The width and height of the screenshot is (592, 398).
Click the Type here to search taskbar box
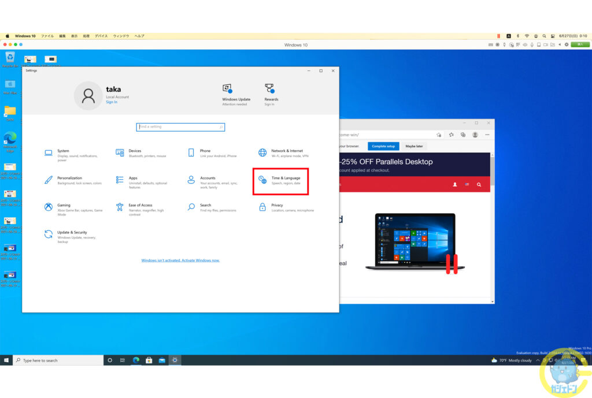[58, 360]
